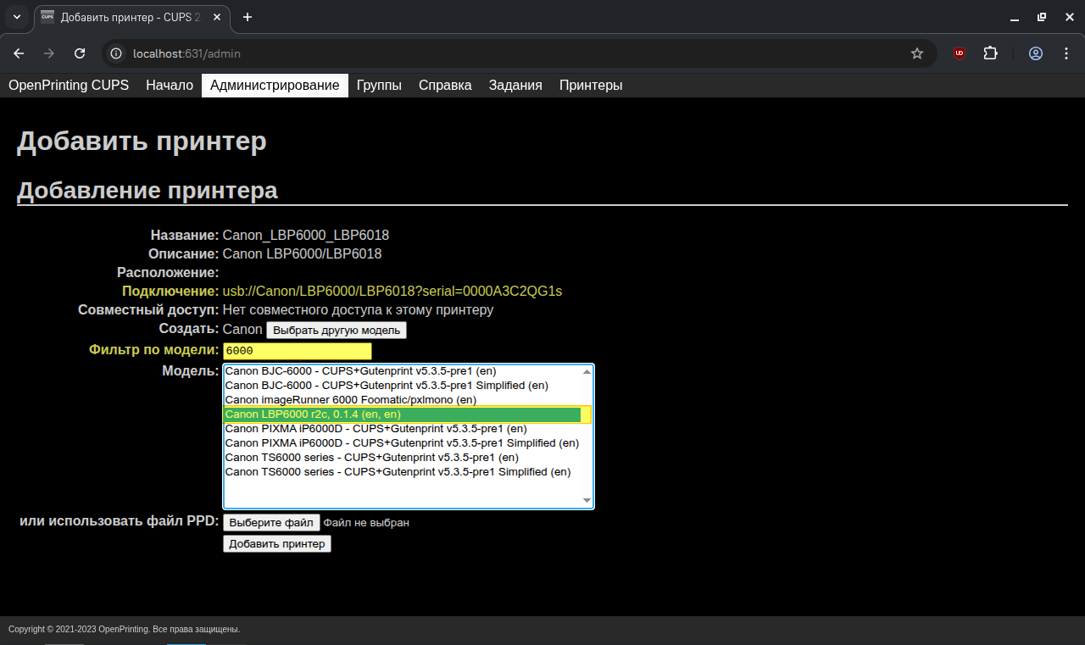1085x645 pixels.
Task: Open the Справка section
Action: (x=445, y=86)
